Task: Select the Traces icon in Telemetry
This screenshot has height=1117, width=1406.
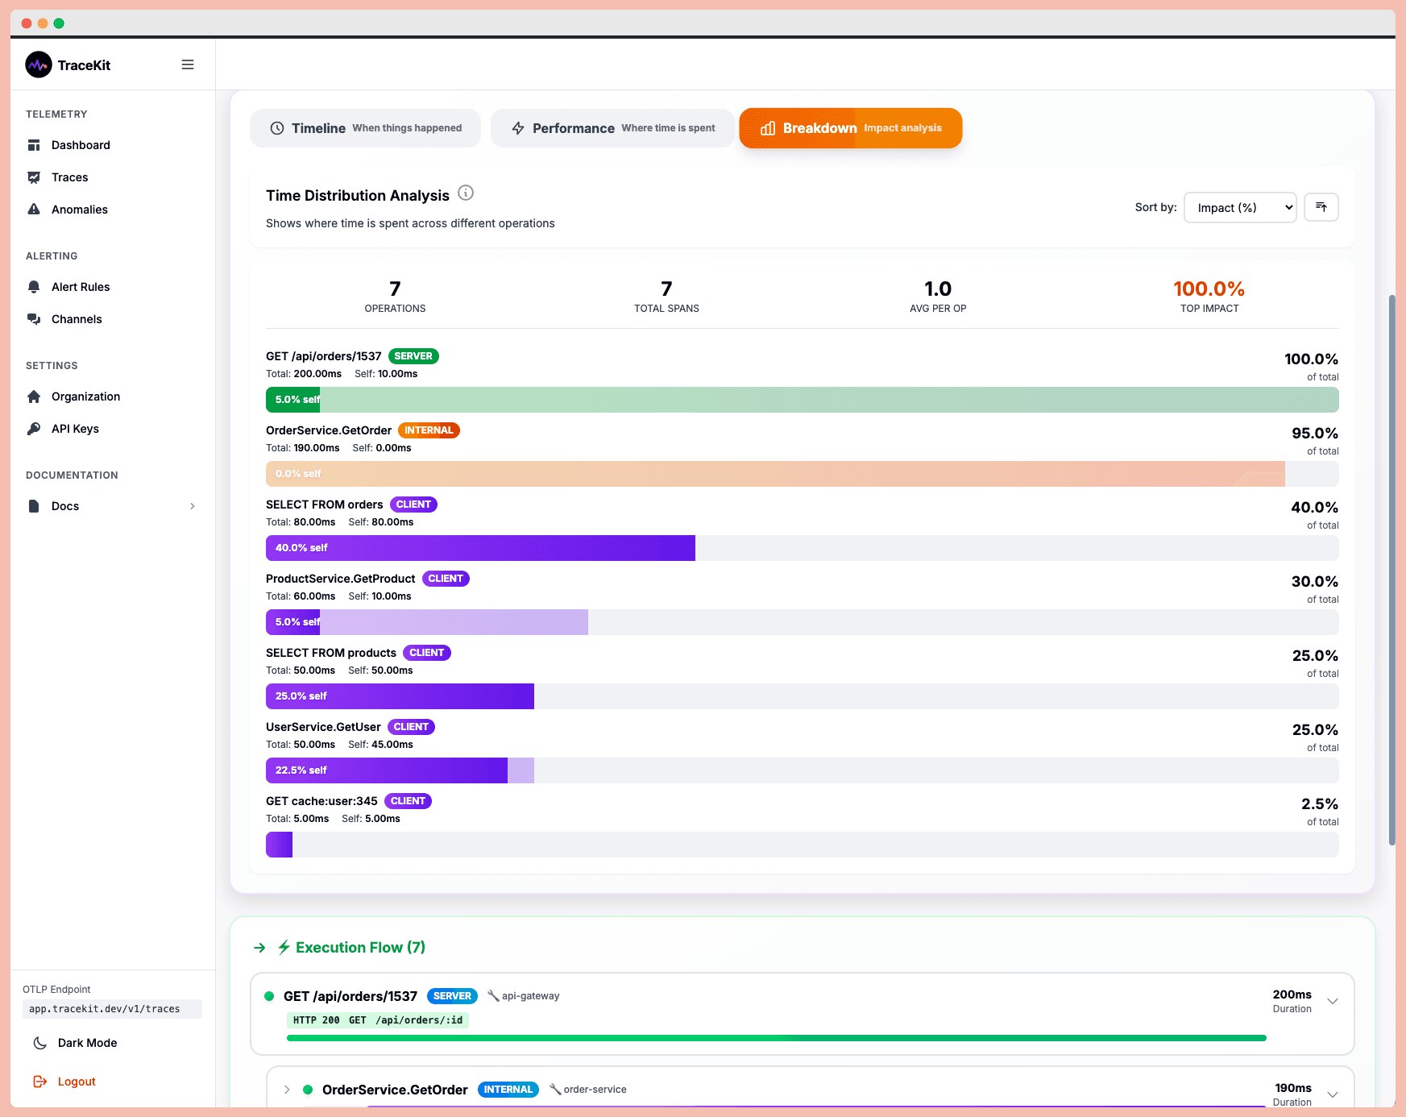Action: click(x=35, y=177)
